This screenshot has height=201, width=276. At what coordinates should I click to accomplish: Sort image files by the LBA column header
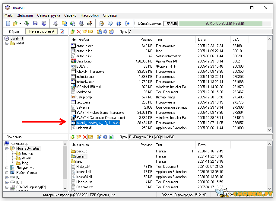[x=240, y=40]
